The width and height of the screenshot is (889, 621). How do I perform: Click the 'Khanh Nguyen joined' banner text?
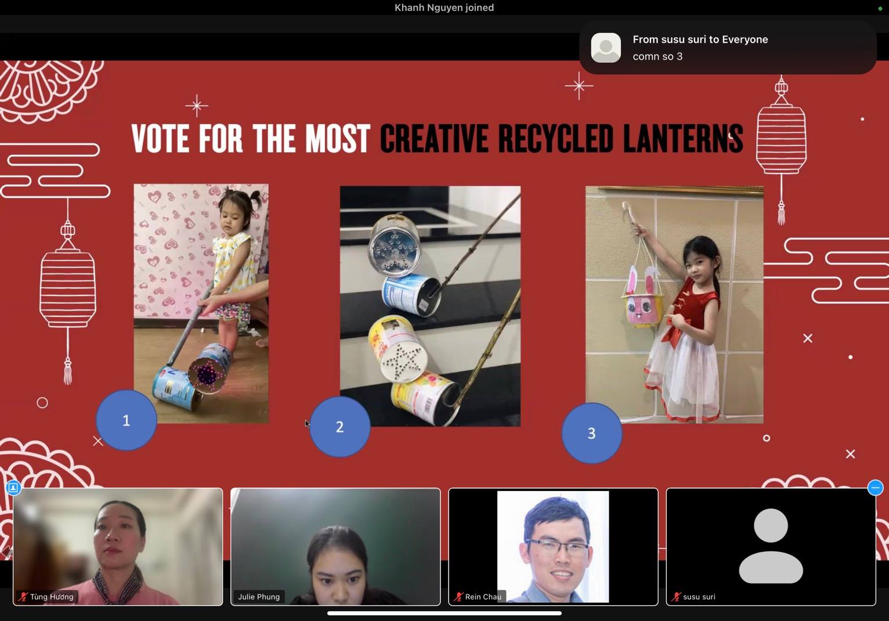(445, 8)
